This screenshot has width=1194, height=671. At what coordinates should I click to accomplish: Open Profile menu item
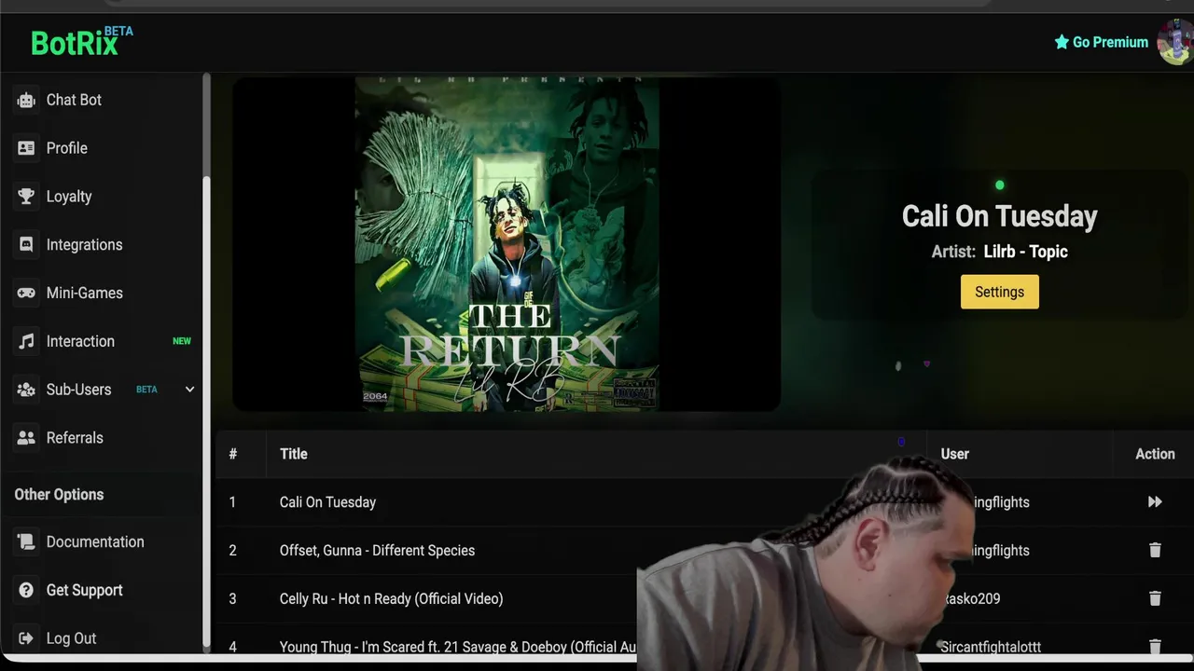click(67, 148)
